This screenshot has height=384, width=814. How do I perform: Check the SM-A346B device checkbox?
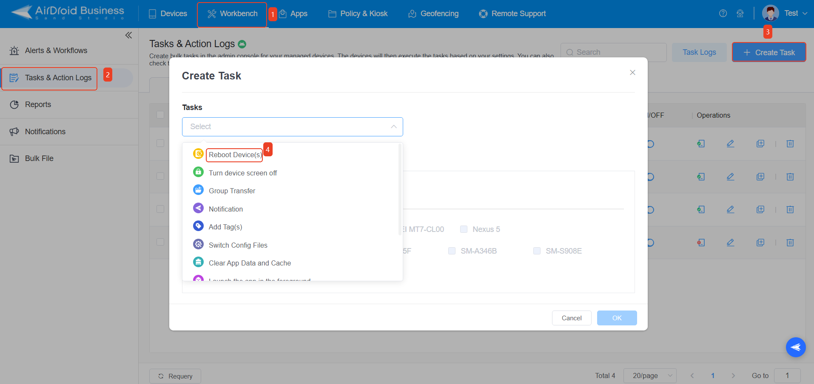(451, 251)
